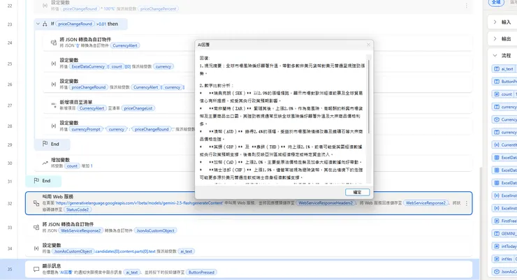This screenshot has width=517, height=280.
Task: Collapse the 流程 variables section
Action: coord(495,55)
